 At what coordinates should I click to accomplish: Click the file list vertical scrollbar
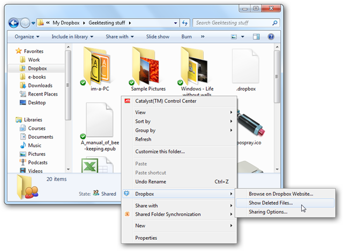pyautogui.click(x=277, y=76)
